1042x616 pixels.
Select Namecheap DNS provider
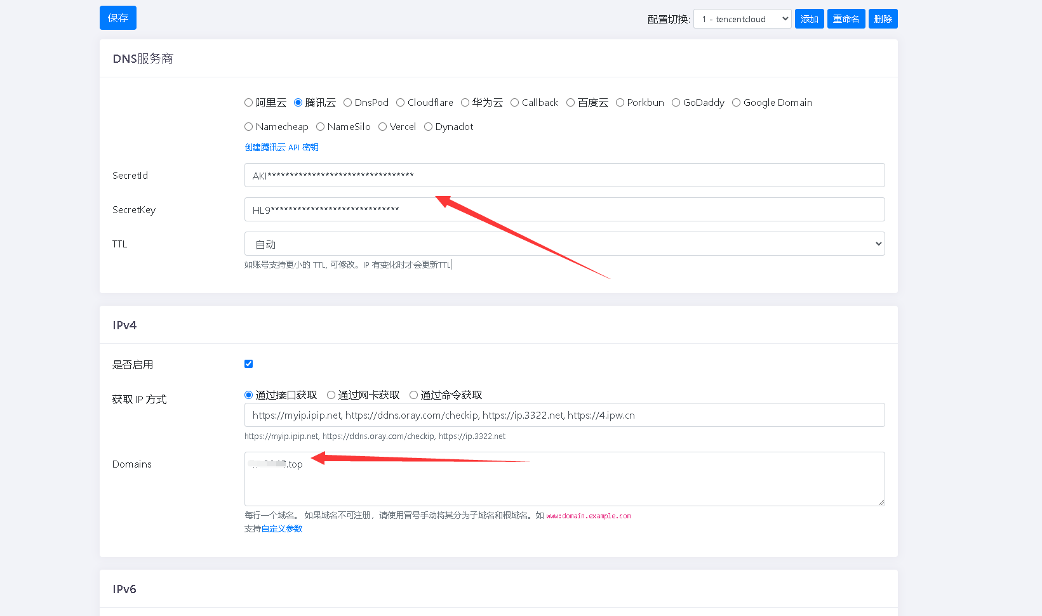[248, 126]
